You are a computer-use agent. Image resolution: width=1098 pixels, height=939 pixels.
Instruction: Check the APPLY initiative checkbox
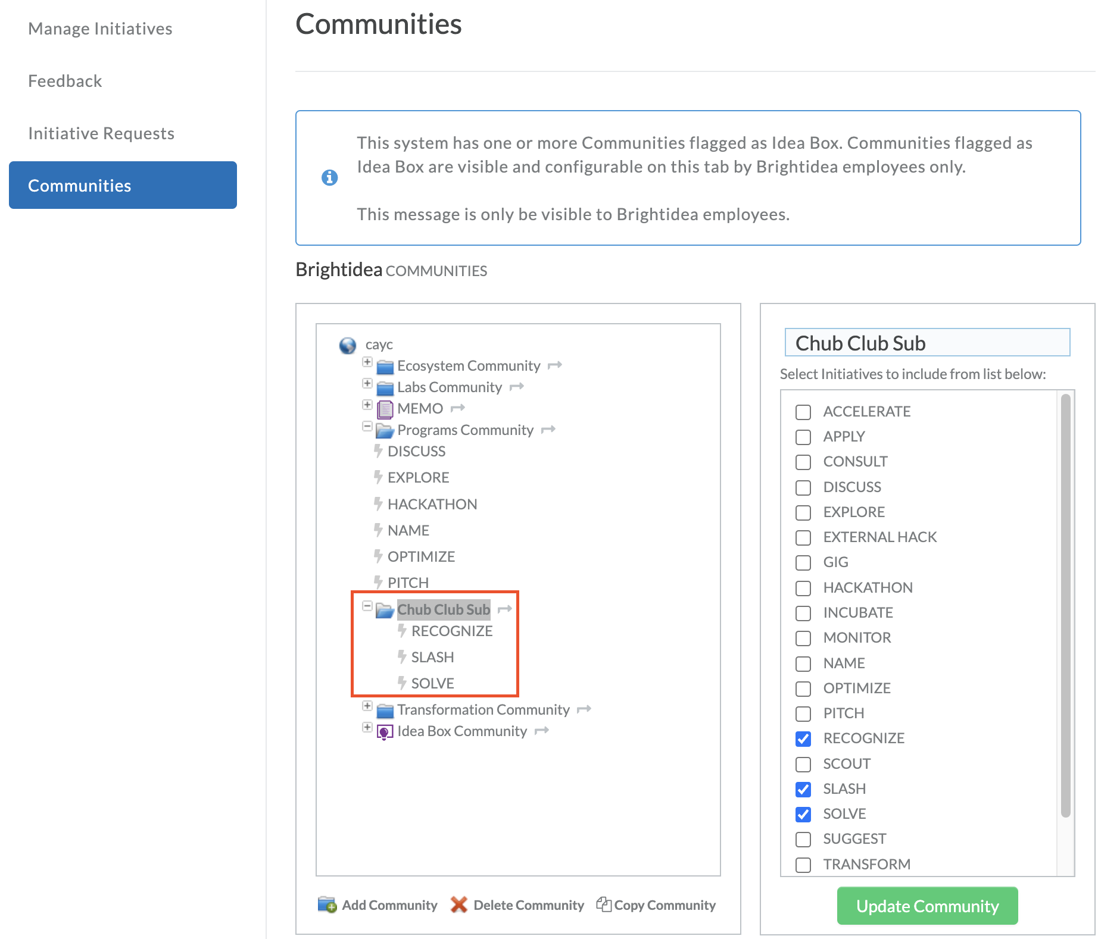803,437
